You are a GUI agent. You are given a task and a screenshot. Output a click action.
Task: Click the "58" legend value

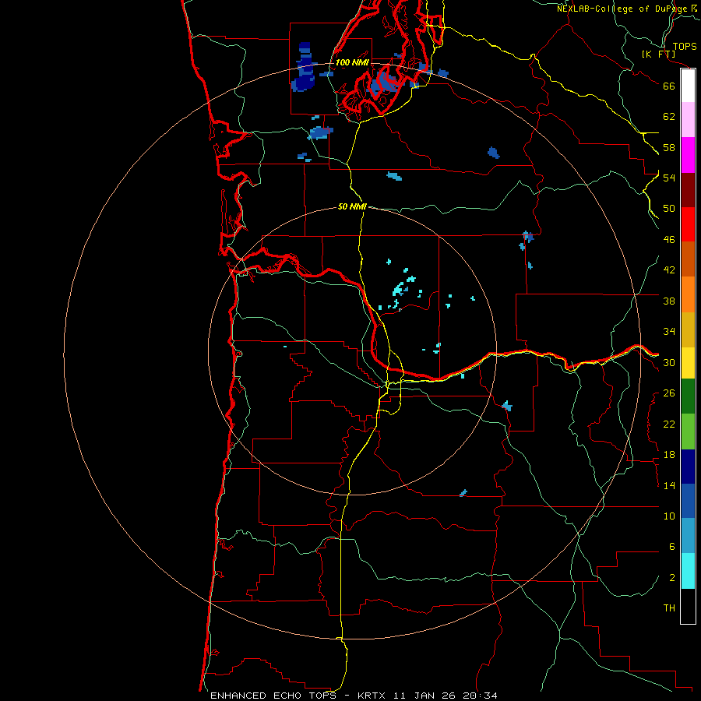click(669, 147)
